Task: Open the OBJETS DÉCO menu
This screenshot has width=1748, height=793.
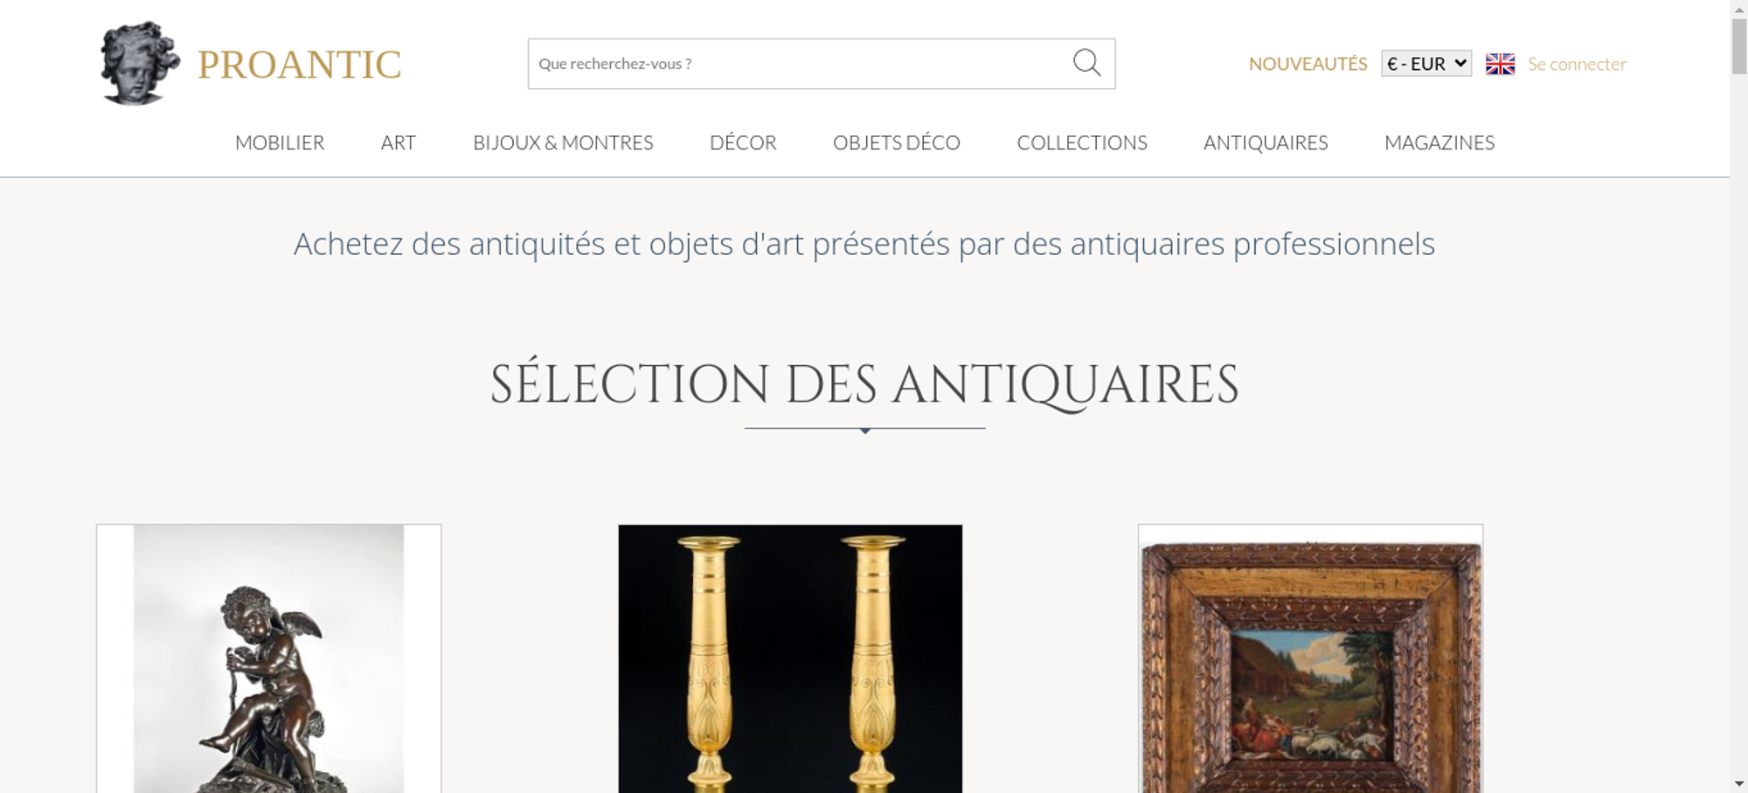Action: coord(897,142)
